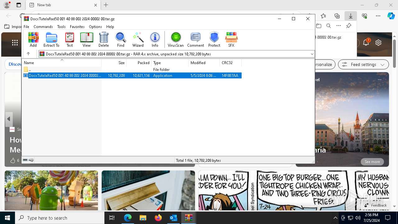The height and width of the screenshot is (224, 398).
Task: Sort files by Name column
Action: 62,63
